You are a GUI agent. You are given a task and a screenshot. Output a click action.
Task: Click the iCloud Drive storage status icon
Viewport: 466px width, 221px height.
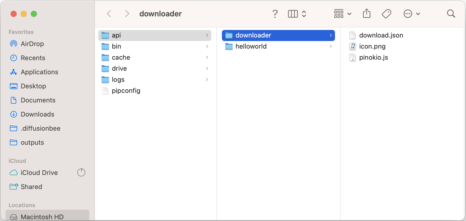(x=81, y=172)
